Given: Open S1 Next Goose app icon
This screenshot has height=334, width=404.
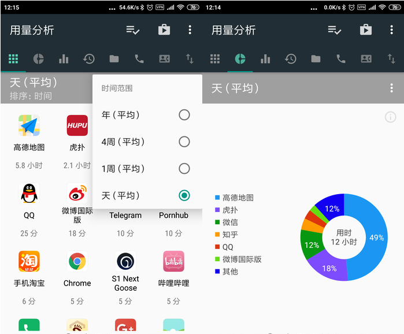Looking at the screenshot, I should pos(125,261).
